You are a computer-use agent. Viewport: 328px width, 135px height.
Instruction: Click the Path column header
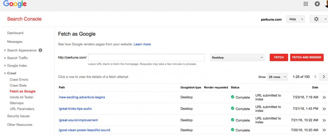[62, 87]
